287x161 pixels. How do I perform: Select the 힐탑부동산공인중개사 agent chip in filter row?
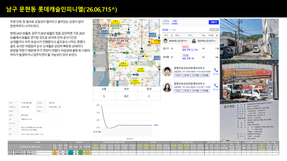tap(204, 41)
